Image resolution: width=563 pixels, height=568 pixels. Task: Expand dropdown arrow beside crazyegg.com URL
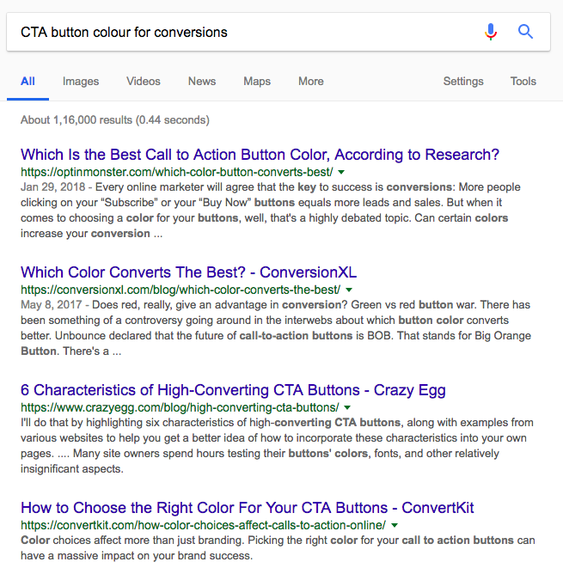[x=348, y=407]
